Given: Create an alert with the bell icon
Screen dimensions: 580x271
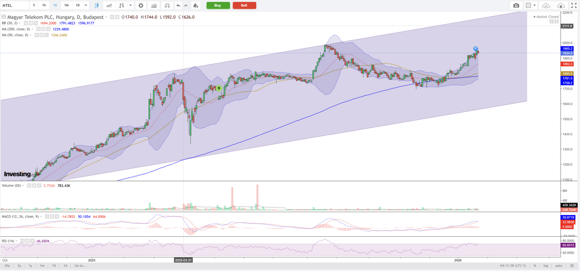Looking at the screenshot, I should (195, 5).
